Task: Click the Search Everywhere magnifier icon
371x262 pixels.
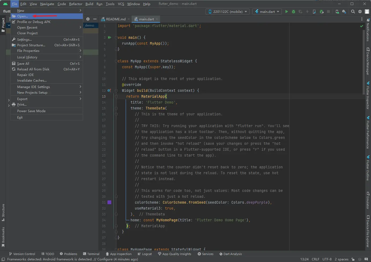Action: (x=353, y=12)
